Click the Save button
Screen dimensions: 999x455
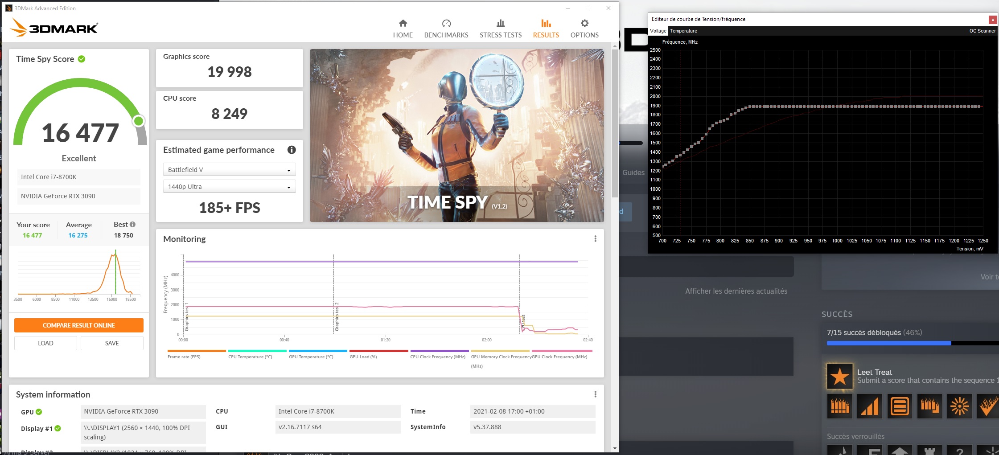(112, 343)
